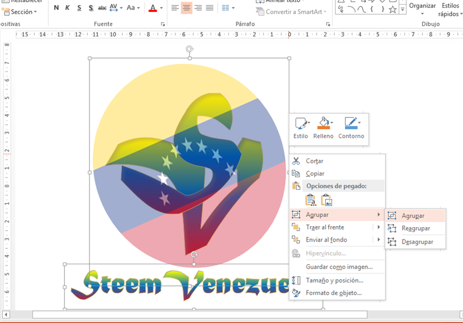This screenshot has height=323, width=463.
Task: Toggle bold (N) formatting
Action: point(56,8)
